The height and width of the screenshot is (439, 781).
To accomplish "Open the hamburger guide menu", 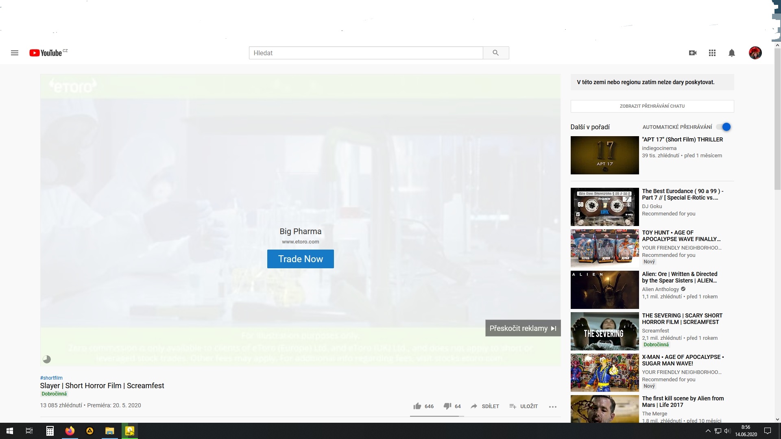I will [15, 53].
